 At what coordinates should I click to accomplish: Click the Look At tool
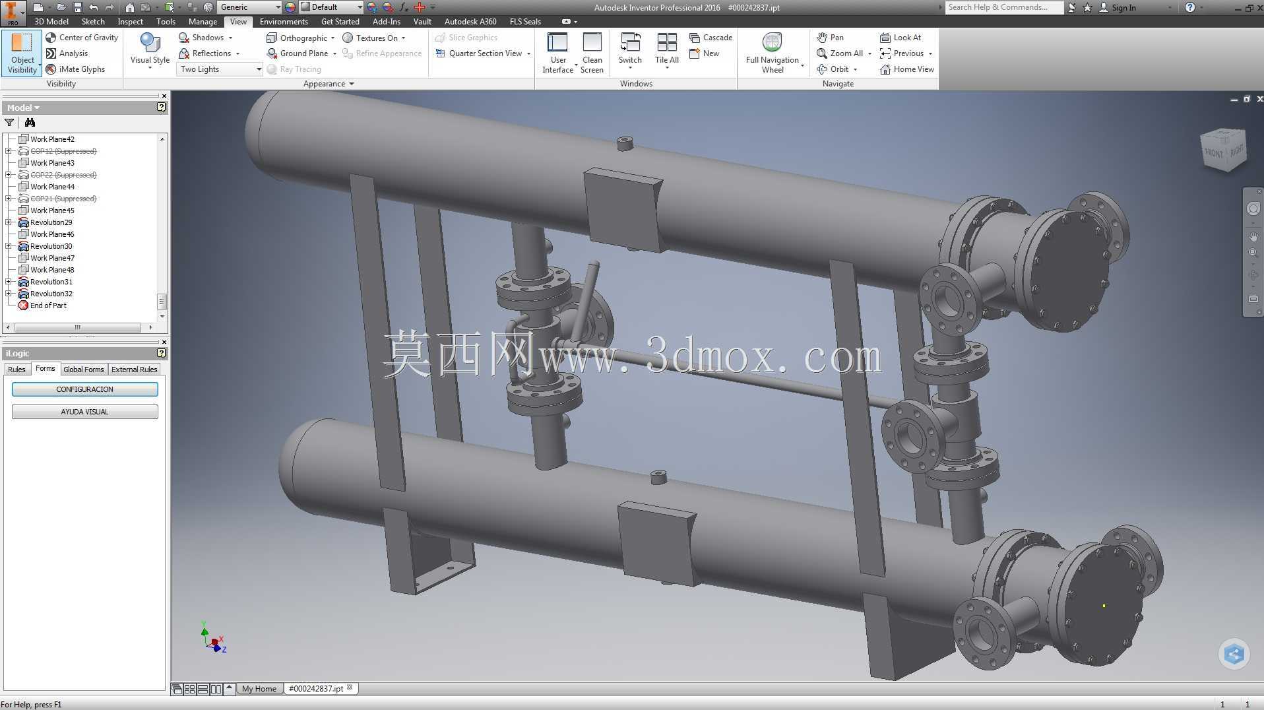pos(901,38)
